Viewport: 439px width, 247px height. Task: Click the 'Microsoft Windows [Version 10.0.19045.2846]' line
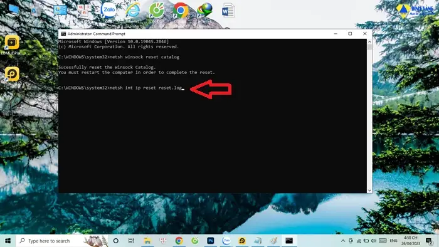click(x=114, y=41)
